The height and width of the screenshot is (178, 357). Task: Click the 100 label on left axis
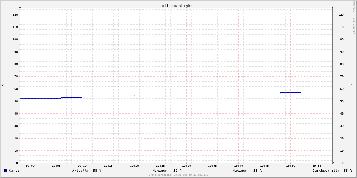(15, 39)
